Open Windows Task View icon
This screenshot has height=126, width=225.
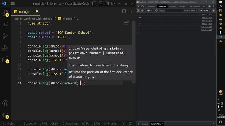coord(220,10)
